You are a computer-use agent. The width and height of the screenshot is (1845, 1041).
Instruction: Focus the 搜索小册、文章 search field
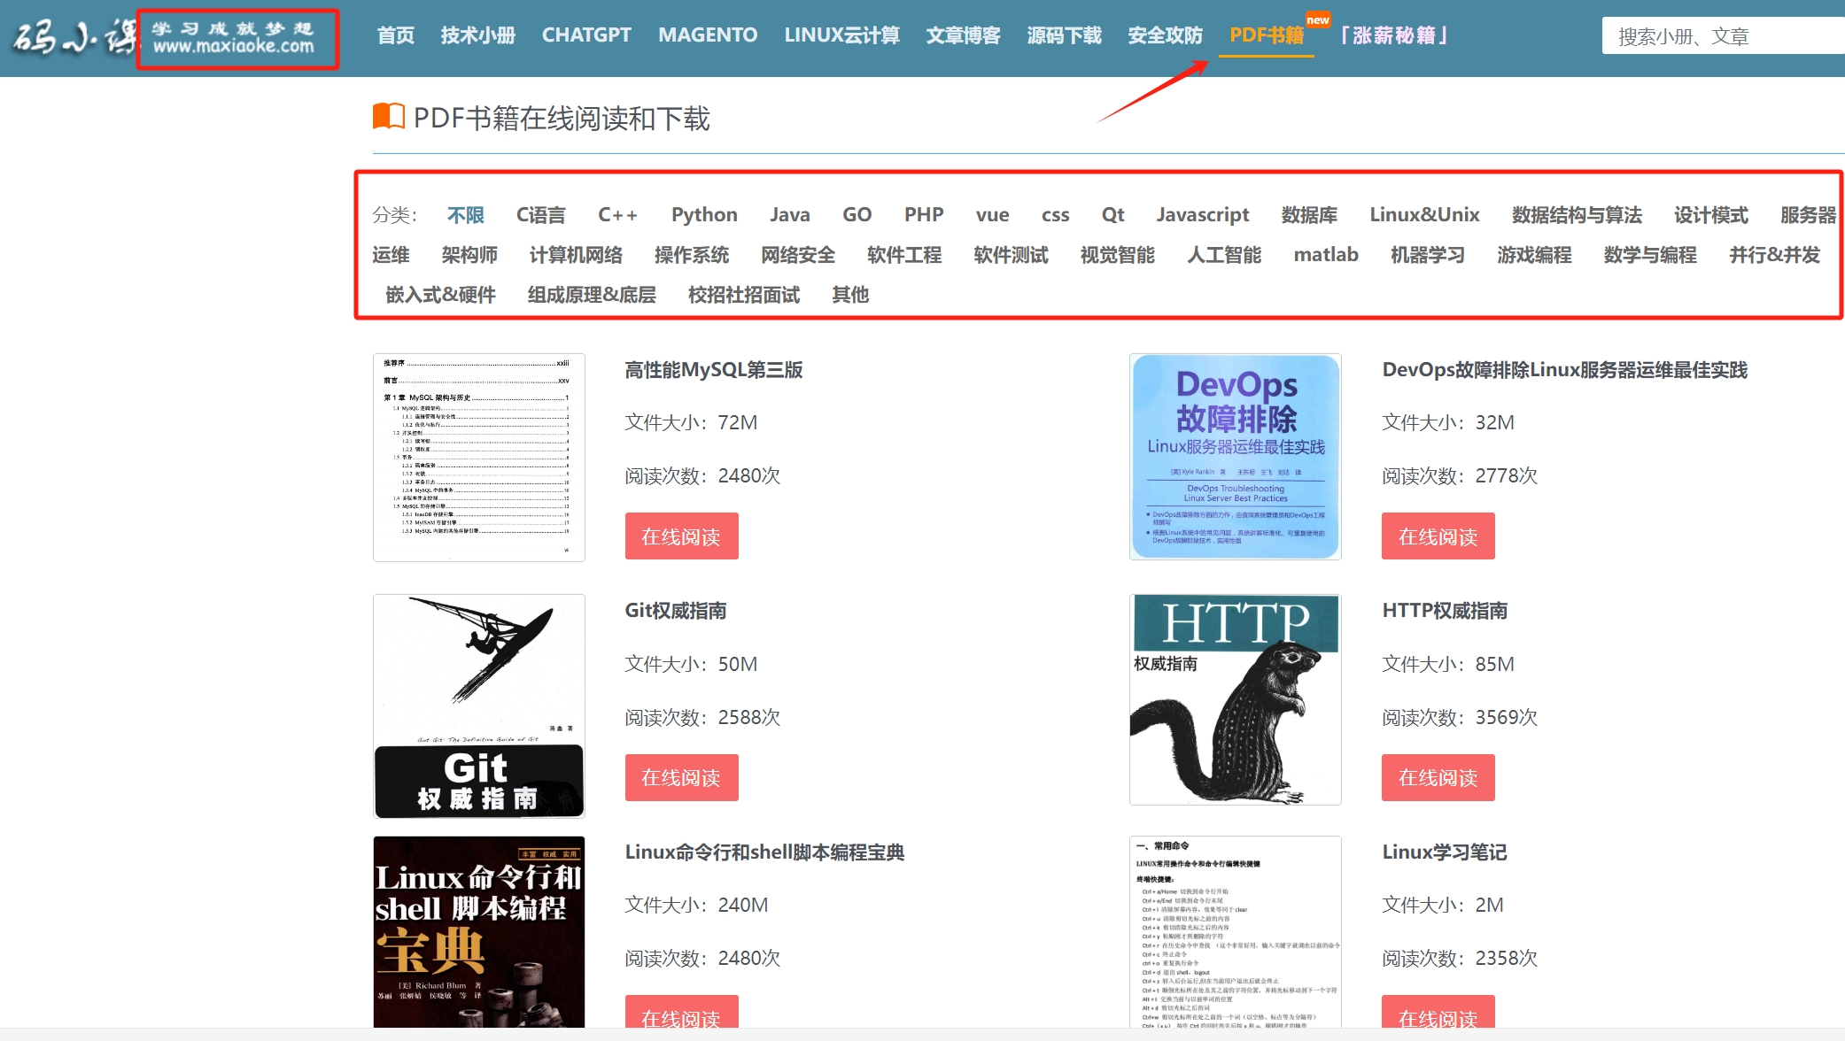click(1718, 36)
